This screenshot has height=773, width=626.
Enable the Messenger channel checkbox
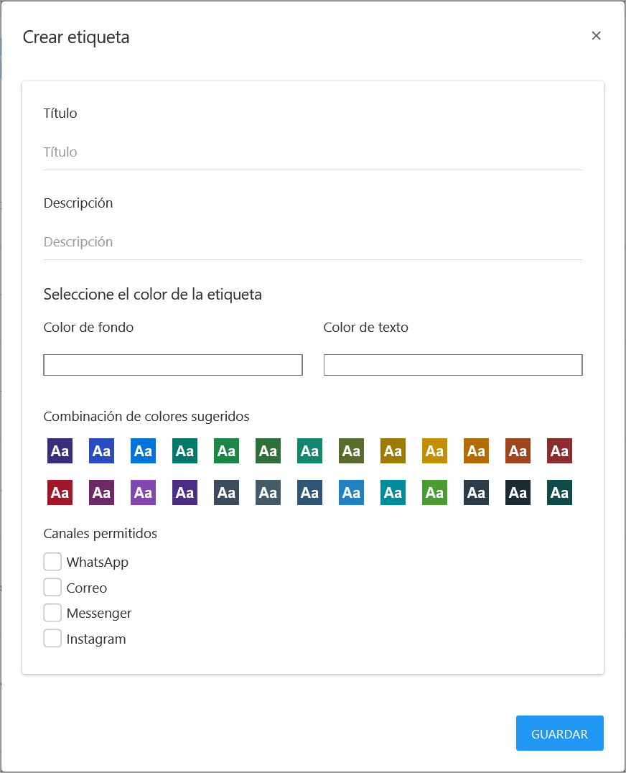pyautogui.click(x=52, y=612)
